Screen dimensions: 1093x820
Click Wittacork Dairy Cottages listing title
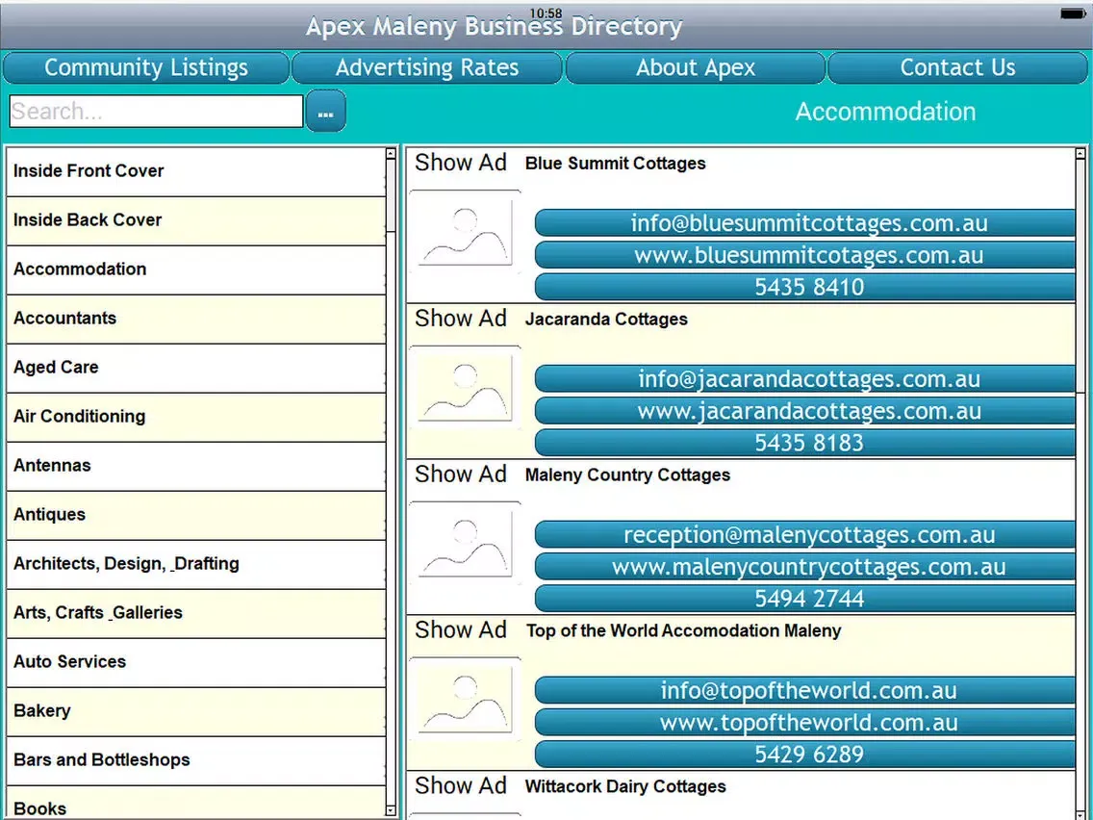[625, 786]
